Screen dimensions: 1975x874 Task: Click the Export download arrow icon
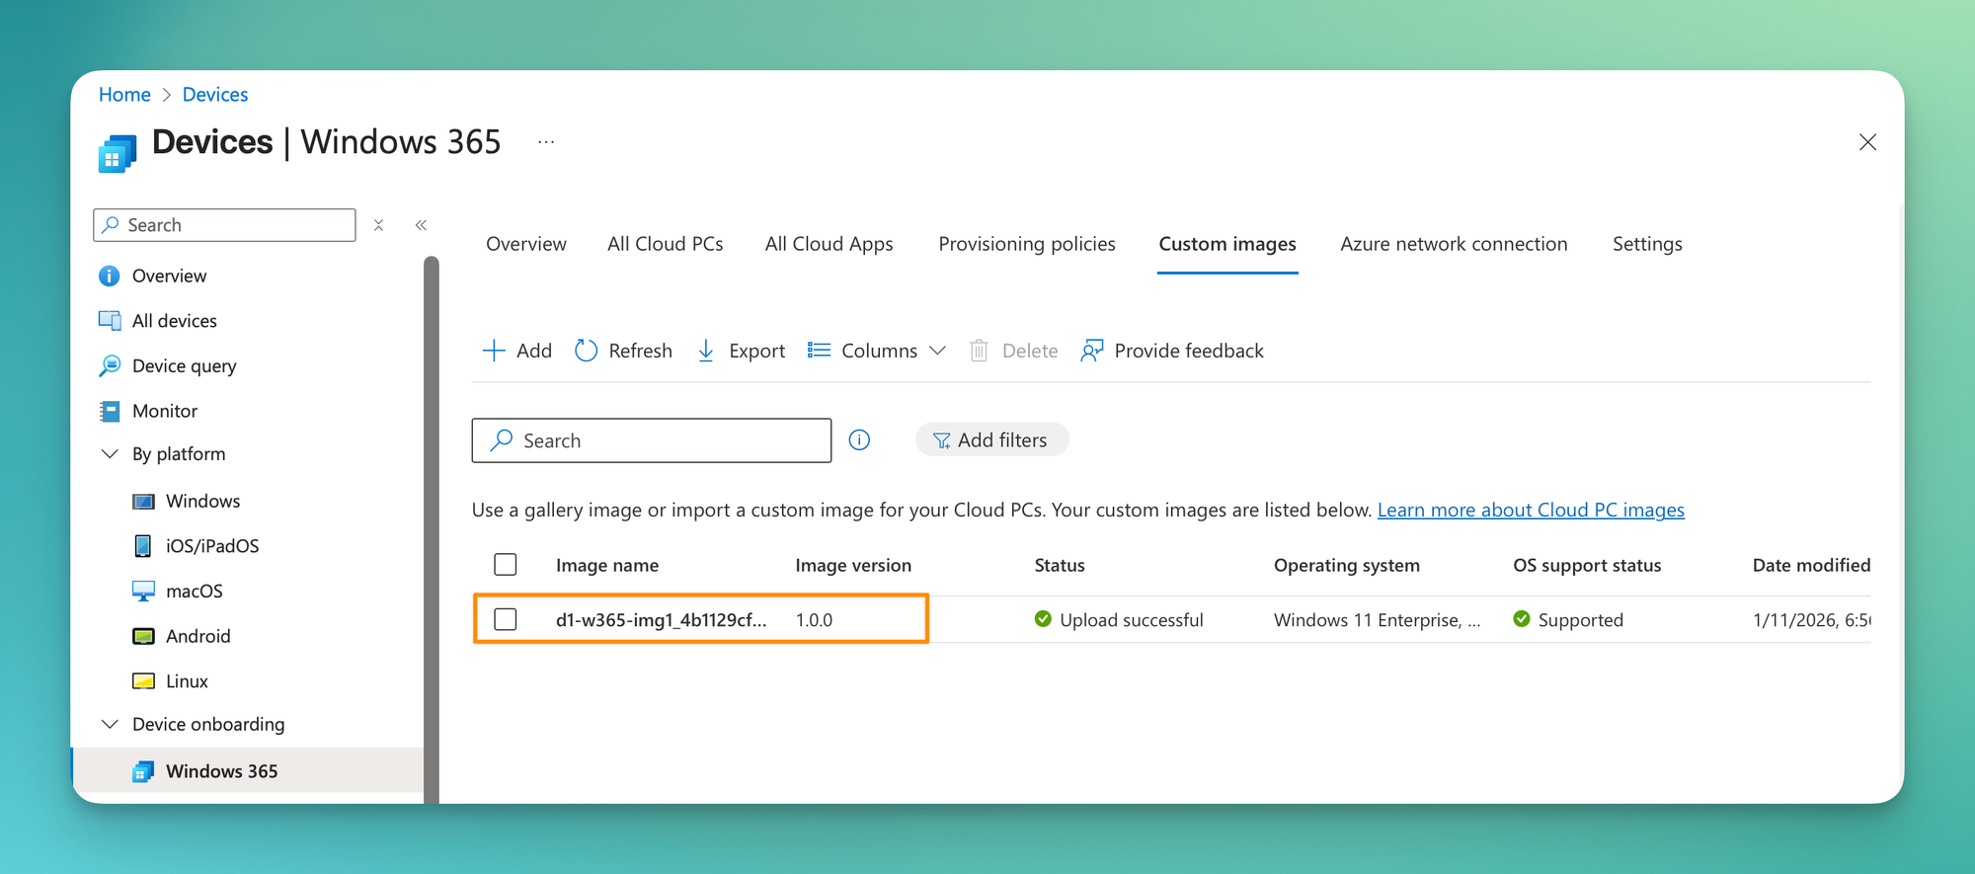click(x=706, y=351)
